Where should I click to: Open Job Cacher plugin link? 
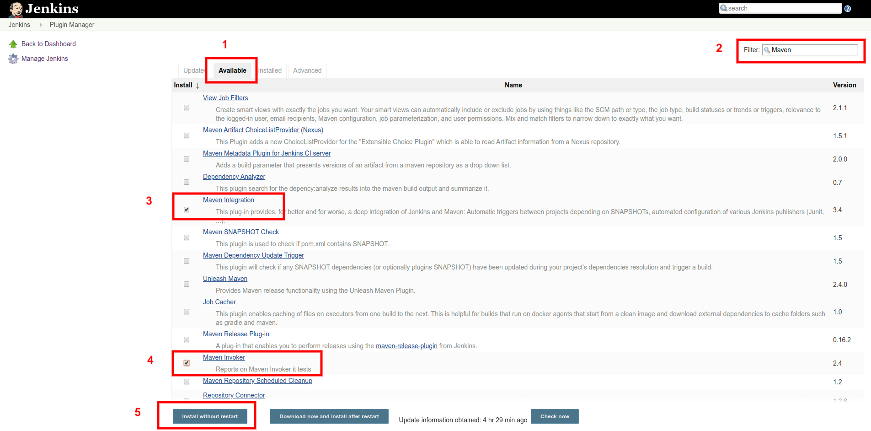click(219, 302)
